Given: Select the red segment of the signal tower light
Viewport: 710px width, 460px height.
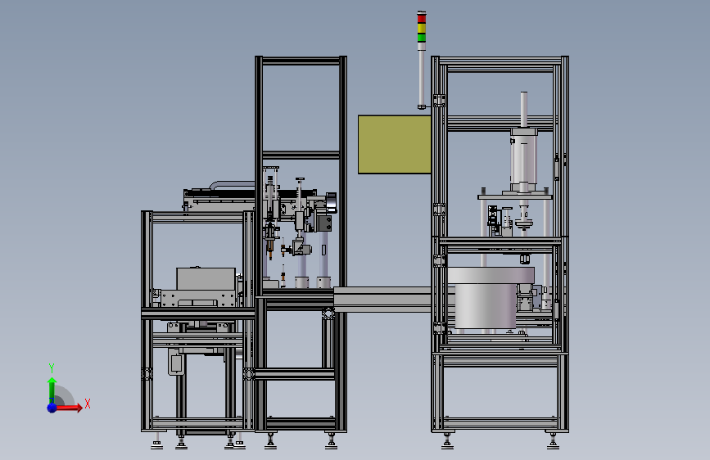Looking at the screenshot, I should [x=422, y=18].
